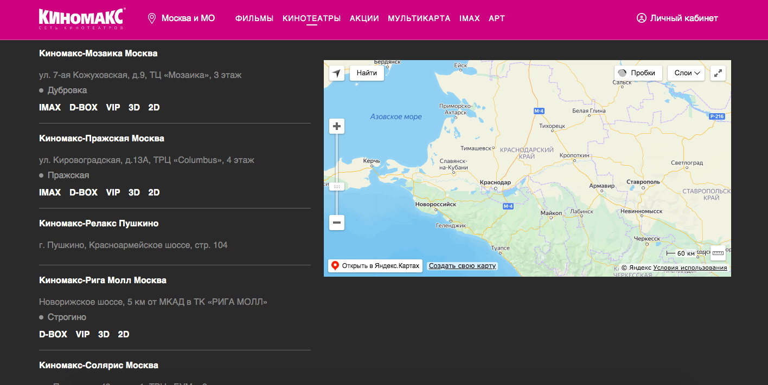Click Открыть в Яндекс.Картах
This screenshot has height=385, width=768.
375,266
